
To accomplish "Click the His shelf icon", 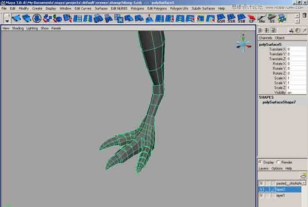I will 262,18.
